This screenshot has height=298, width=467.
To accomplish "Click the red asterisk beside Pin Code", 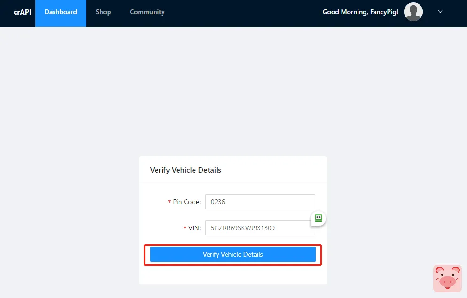I will click(x=170, y=202).
